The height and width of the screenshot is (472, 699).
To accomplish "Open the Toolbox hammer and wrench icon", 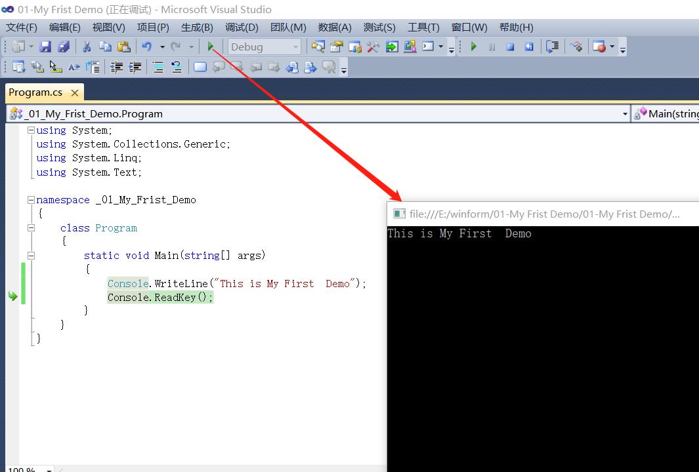I will 373,47.
